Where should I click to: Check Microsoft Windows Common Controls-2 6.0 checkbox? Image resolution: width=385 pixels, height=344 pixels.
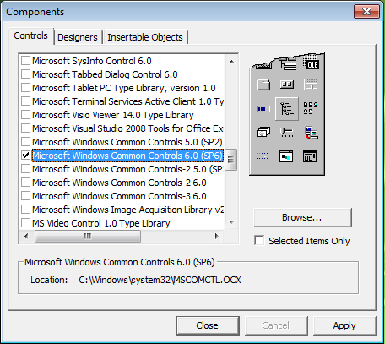click(x=26, y=183)
